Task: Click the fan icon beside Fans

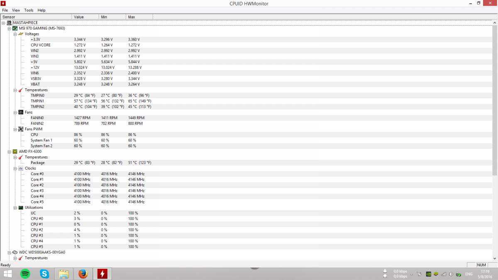Action: (21, 112)
